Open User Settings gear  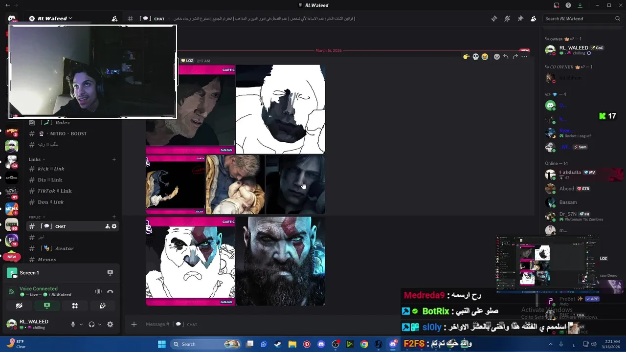[x=110, y=324]
